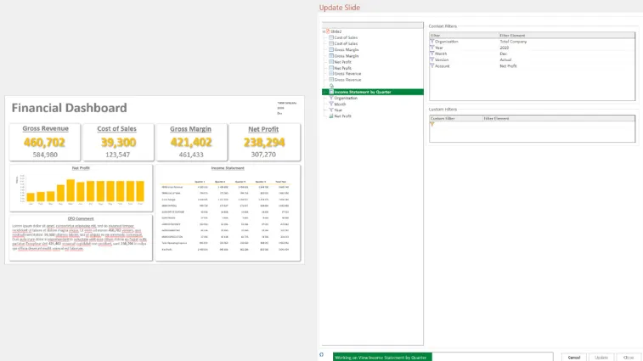Viewport: 643px width, 361px height.
Task: Click the yellow funnel icon in Custom Filters
Action: click(x=431, y=124)
